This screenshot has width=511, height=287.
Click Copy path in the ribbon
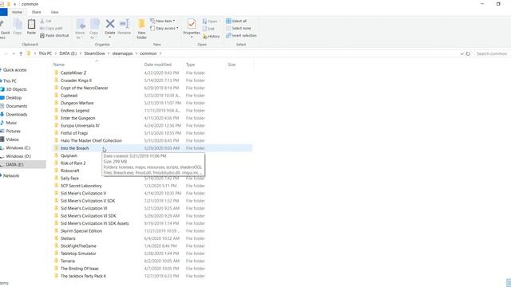(51, 29)
